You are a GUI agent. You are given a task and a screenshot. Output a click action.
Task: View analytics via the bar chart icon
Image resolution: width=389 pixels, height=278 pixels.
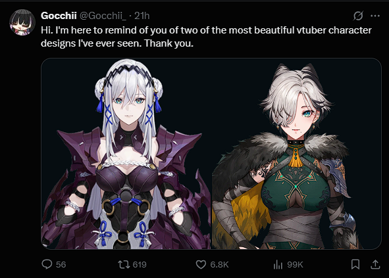(x=278, y=264)
